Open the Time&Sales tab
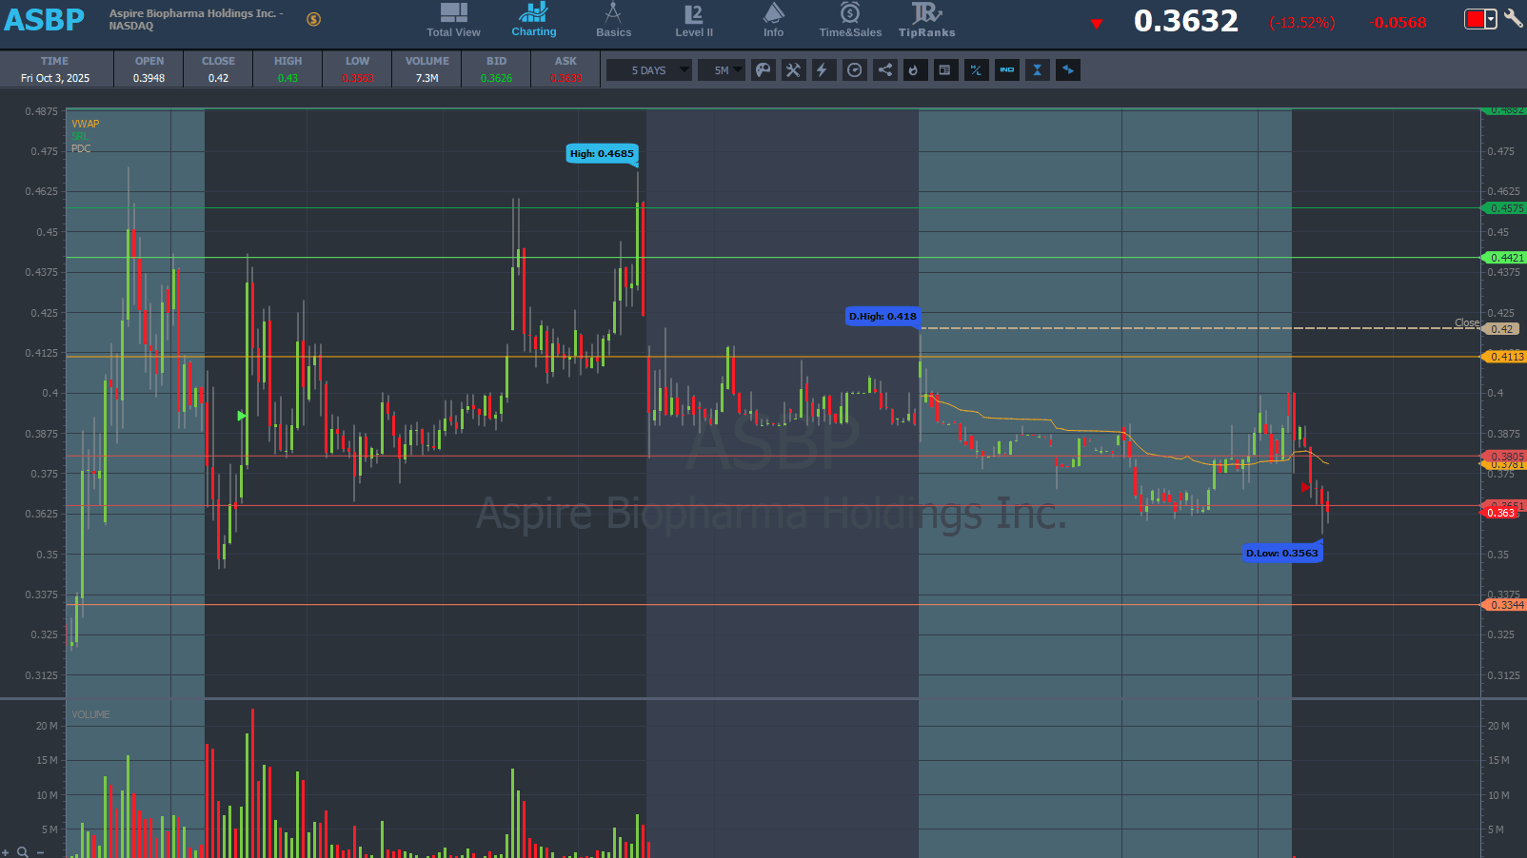 tap(850, 20)
